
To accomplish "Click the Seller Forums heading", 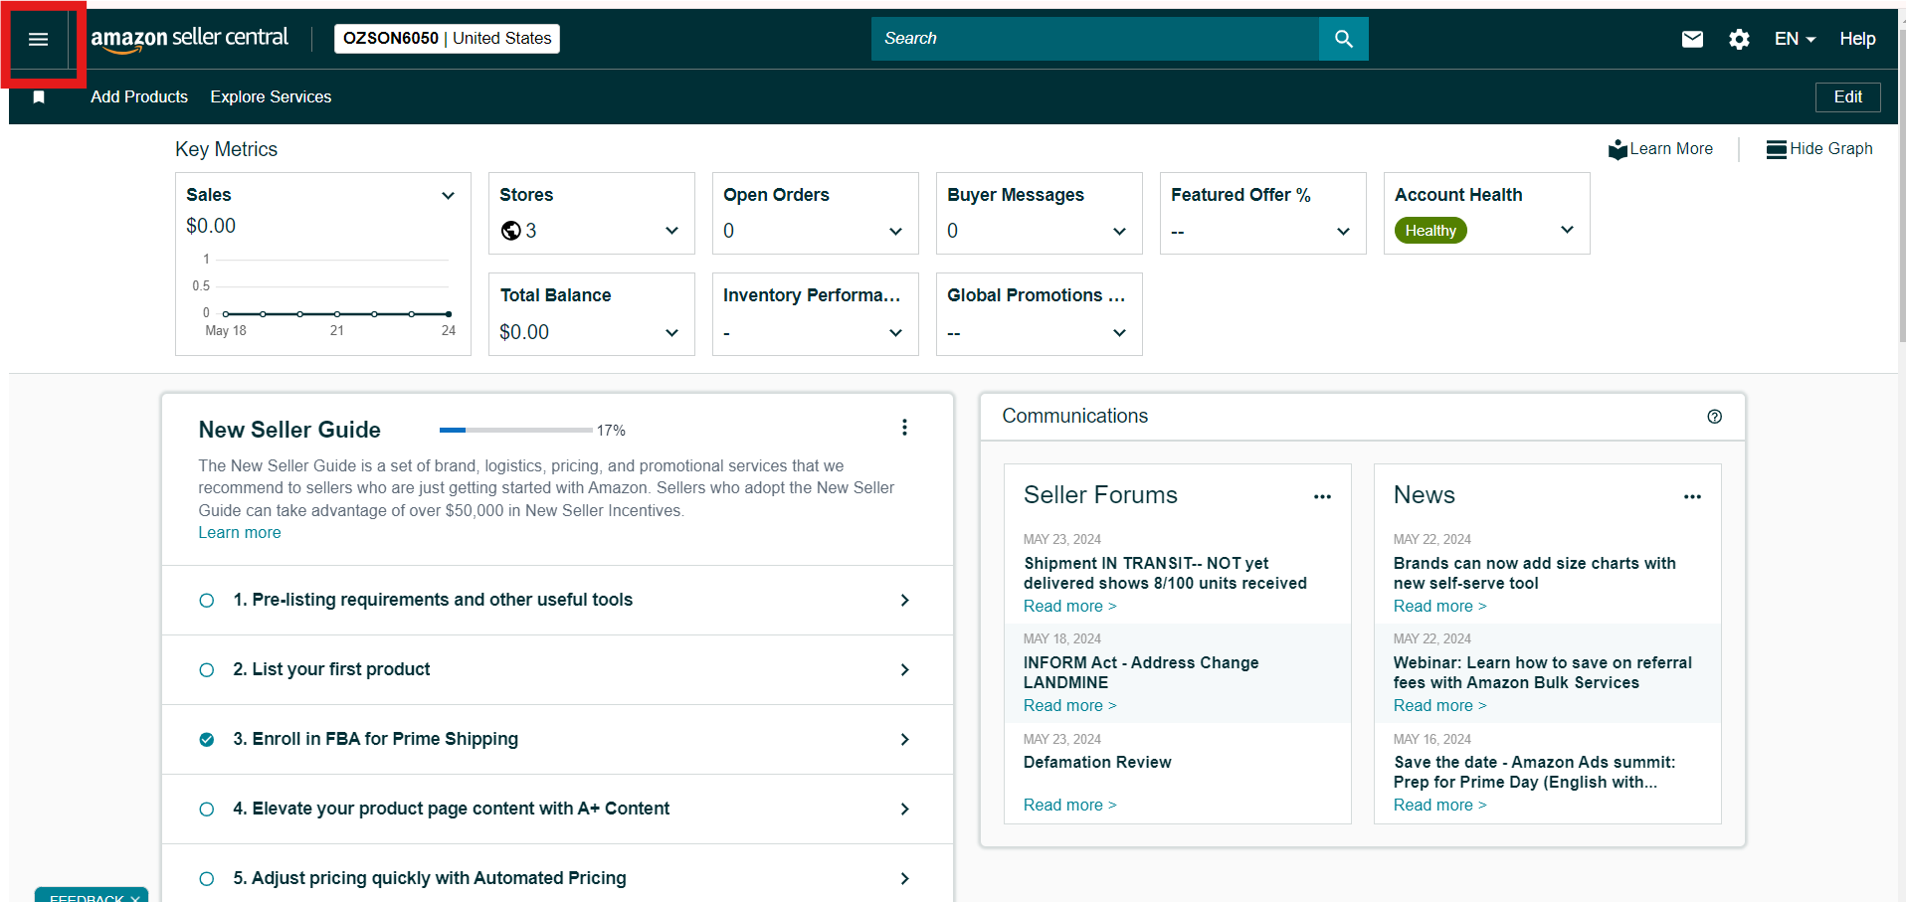I will [1100, 495].
